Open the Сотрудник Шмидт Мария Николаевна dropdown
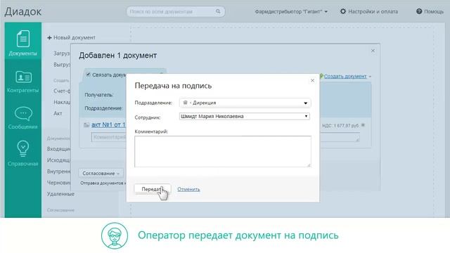 point(244,116)
